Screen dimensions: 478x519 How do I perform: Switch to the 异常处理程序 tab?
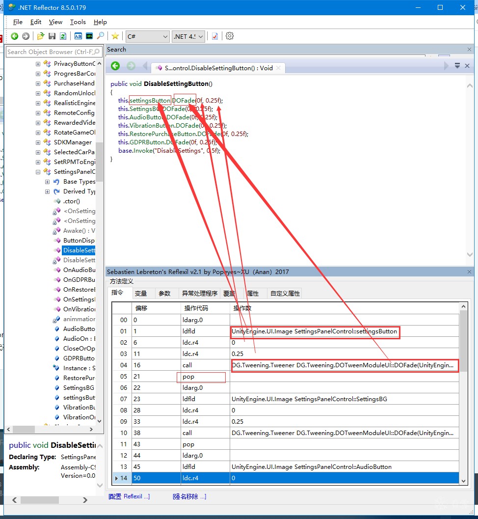[199, 293]
